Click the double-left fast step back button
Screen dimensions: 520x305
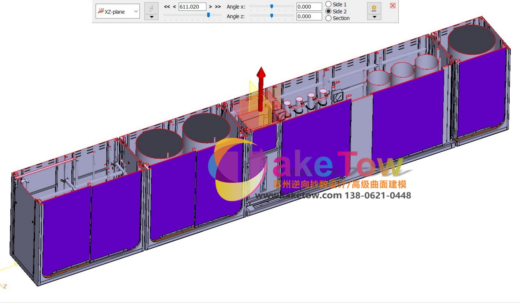click(167, 7)
